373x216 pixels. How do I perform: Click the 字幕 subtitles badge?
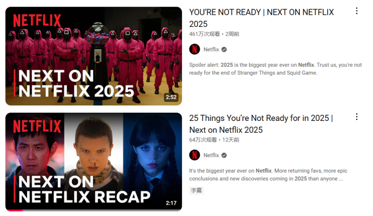coord(196,190)
